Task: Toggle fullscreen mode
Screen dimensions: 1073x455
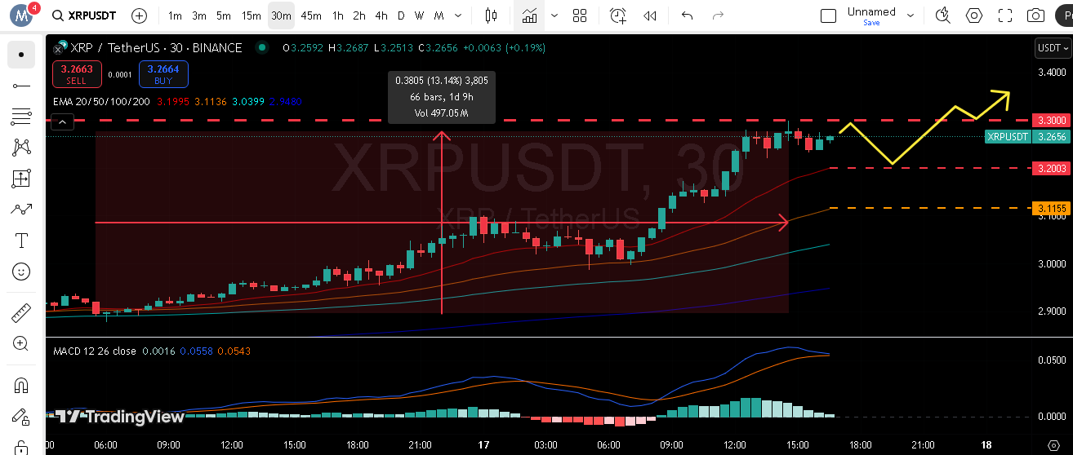Action: [x=1005, y=15]
